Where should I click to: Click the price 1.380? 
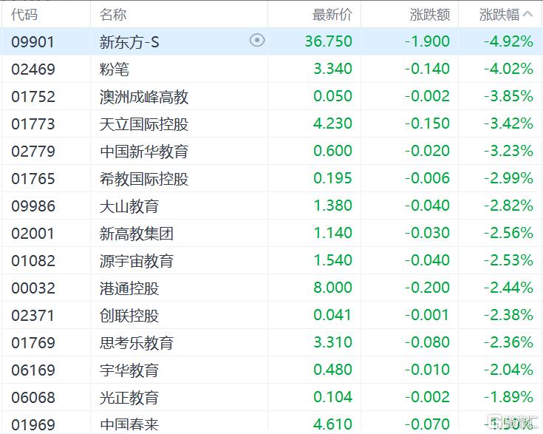[332, 206]
